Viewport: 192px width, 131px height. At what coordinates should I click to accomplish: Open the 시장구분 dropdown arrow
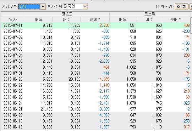click(43, 7)
